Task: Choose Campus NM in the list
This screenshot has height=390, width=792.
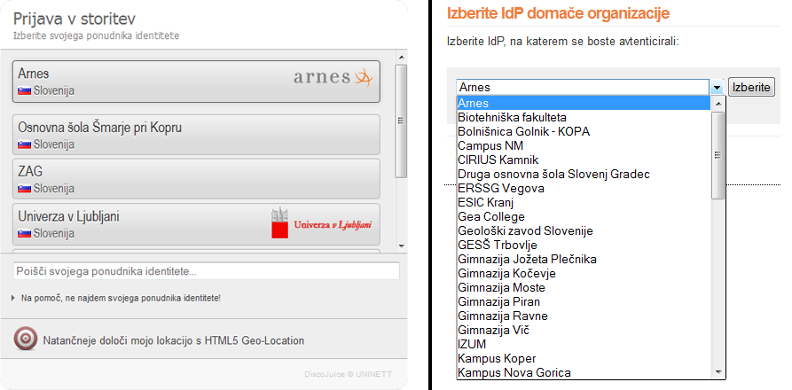Action: tap(584, 145)
